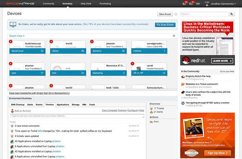Switch to the Alerts tab
Screen dimensions: 242x159
tap(30, 105)
